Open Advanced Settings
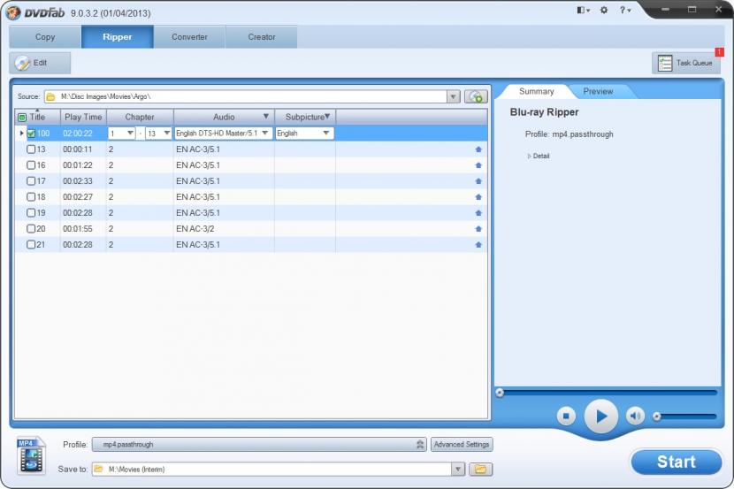The image size is (734, 489). (x=462, y=445)
